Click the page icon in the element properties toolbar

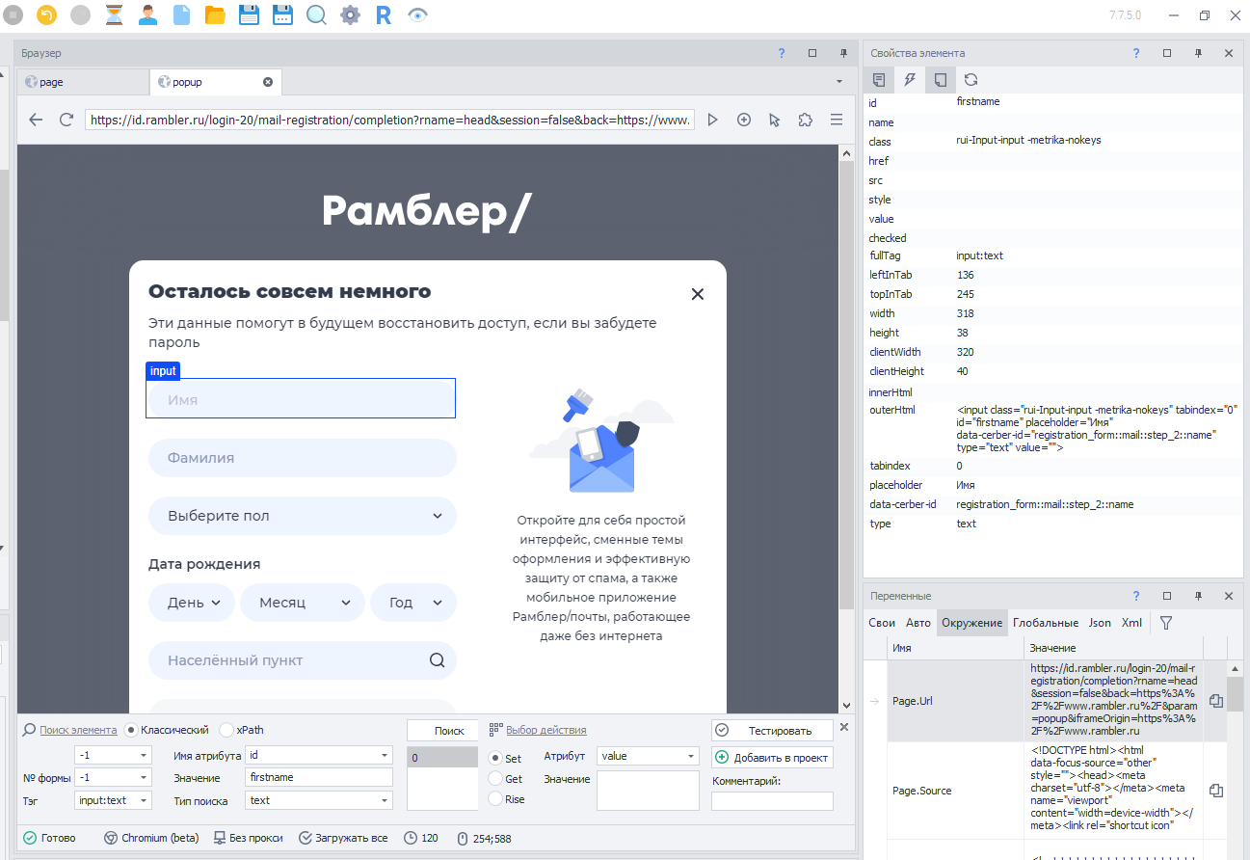(941, 80)
